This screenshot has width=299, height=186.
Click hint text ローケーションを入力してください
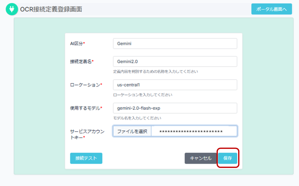(142, 95)
